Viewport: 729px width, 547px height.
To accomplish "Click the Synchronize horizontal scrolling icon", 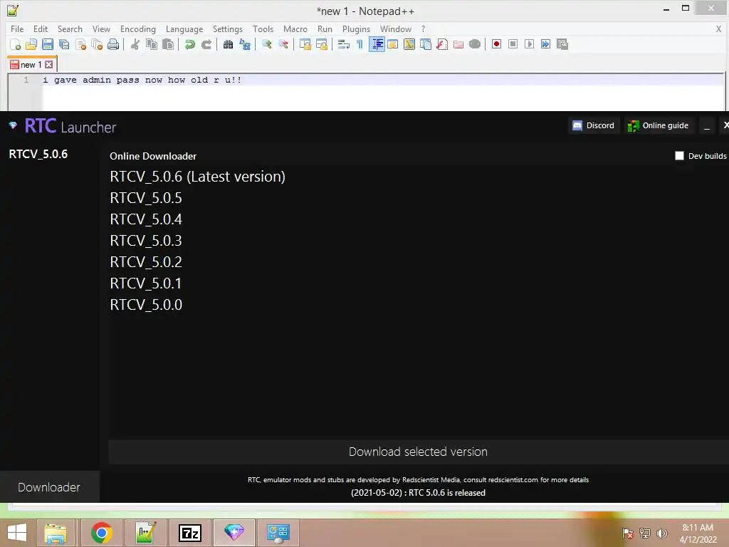I will coord(321,44).
